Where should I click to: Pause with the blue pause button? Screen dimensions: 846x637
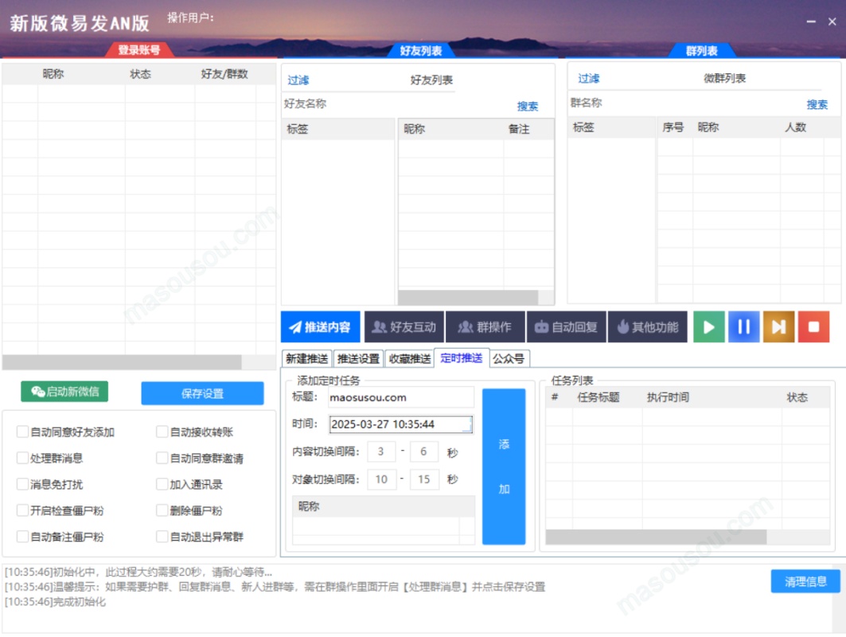tap(743, 326)
